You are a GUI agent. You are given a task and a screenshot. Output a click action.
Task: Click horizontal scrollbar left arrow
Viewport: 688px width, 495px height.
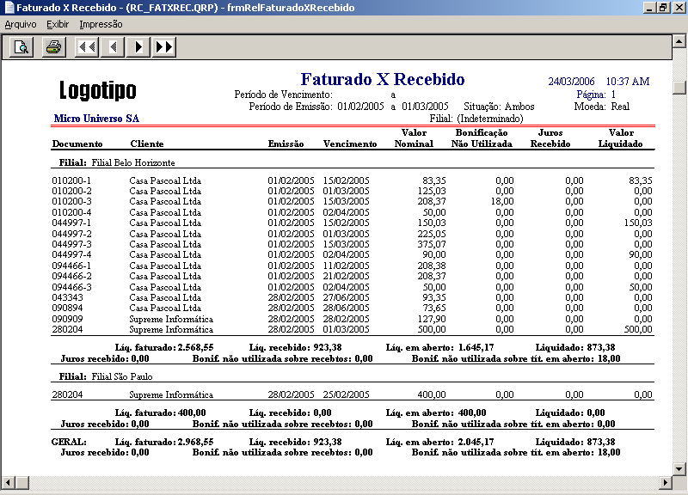click(x=8, y=483)
